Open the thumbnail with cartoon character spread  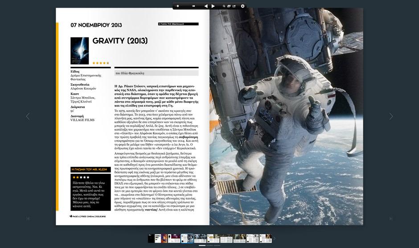point(161,238)
